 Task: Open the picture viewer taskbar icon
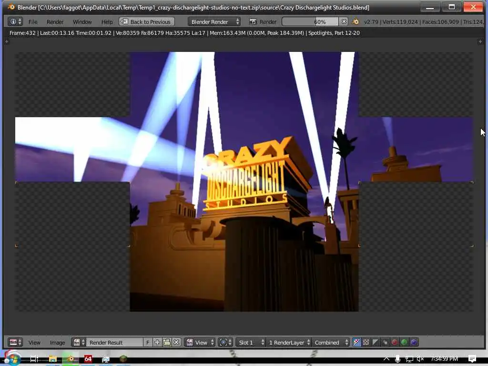pyautogui.click(x=106, y=359)
